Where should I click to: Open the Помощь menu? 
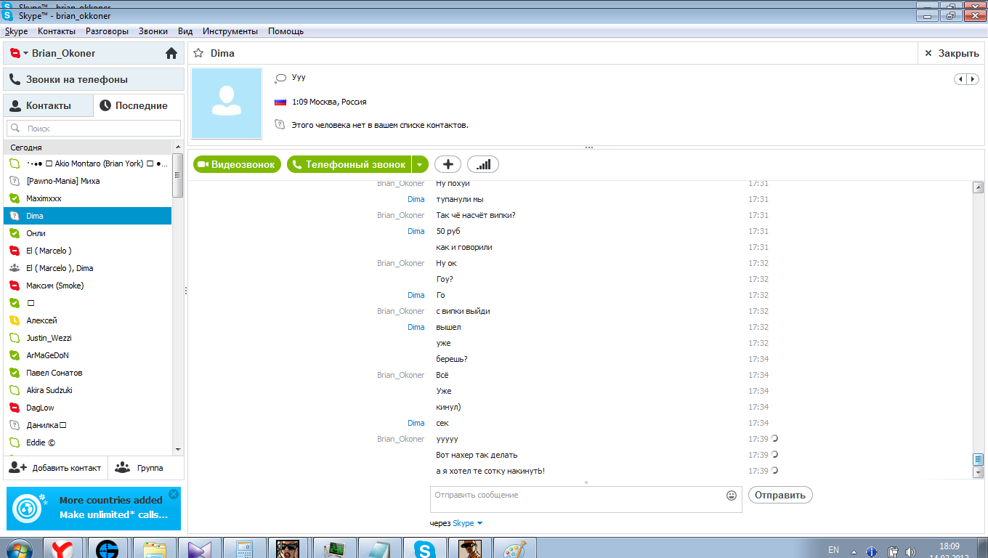[x=286, y=31]
